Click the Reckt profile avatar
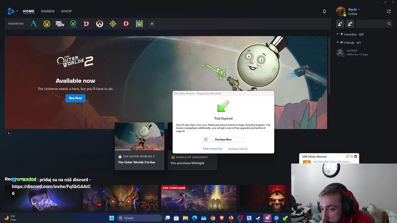The width and height of the screenshot is (397, 223). [341, 11]
